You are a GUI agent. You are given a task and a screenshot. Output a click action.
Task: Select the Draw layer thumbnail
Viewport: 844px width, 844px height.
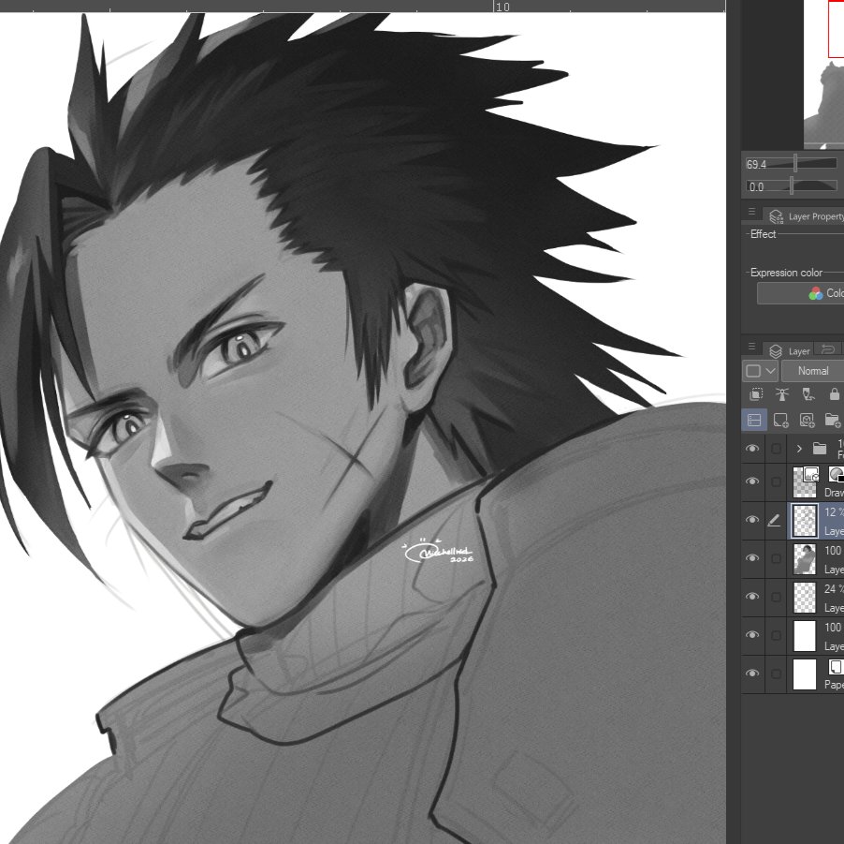(805, 482)
